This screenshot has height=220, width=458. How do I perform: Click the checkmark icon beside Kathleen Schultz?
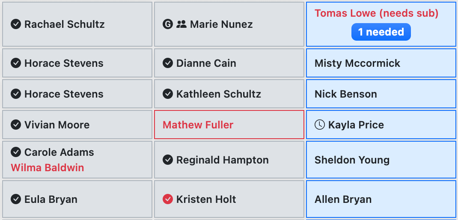pos(168,94)
